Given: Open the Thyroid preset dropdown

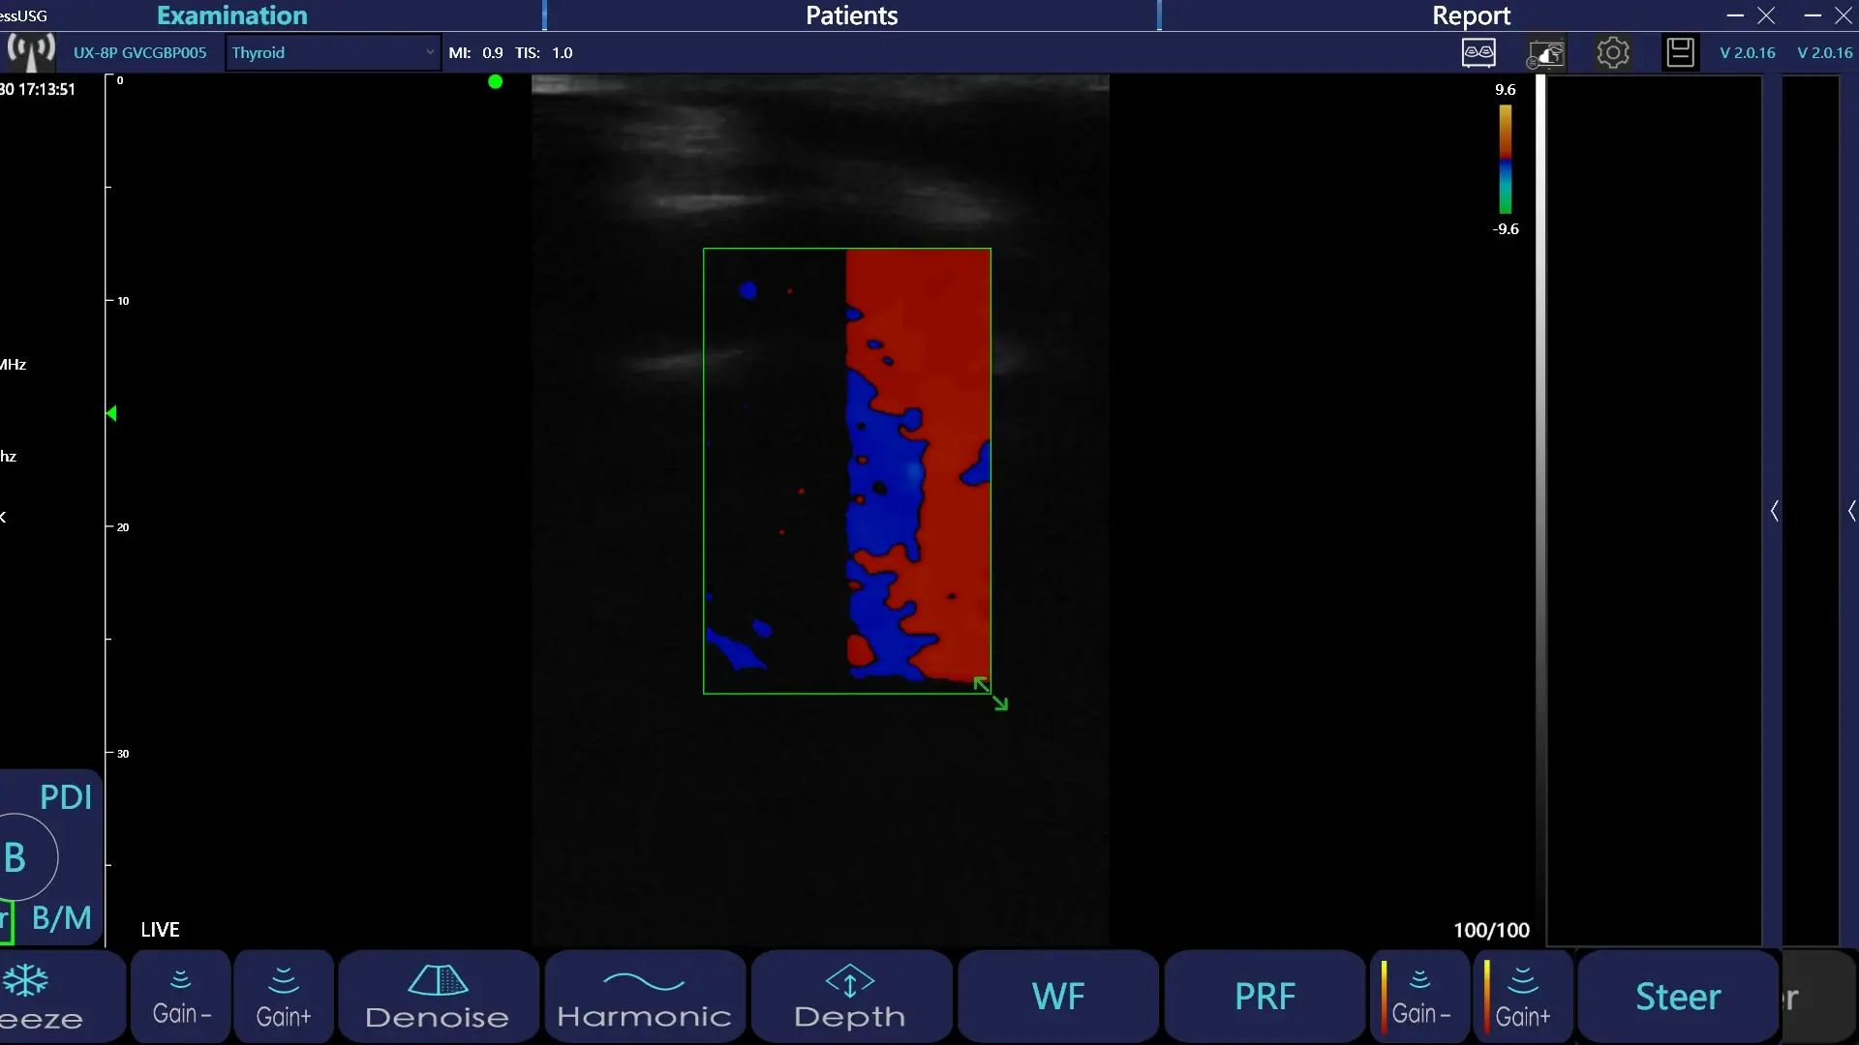Looking at the screenshot, I should tap(332, 52).
